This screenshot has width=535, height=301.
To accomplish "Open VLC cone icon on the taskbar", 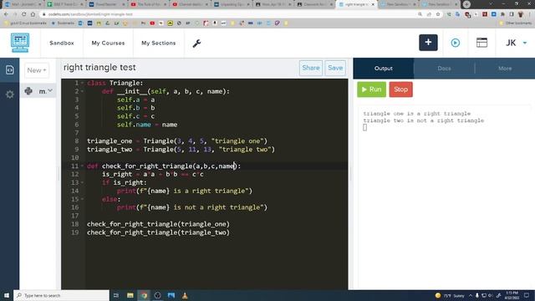I will coord(185,295).
